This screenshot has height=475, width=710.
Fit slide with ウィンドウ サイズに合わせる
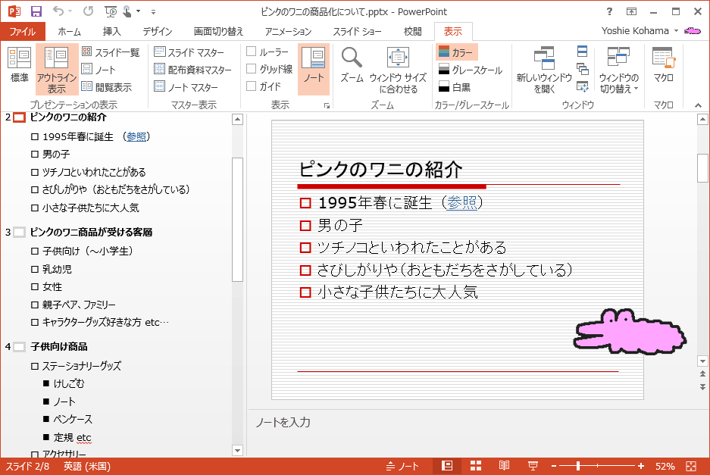pos(398,70)
